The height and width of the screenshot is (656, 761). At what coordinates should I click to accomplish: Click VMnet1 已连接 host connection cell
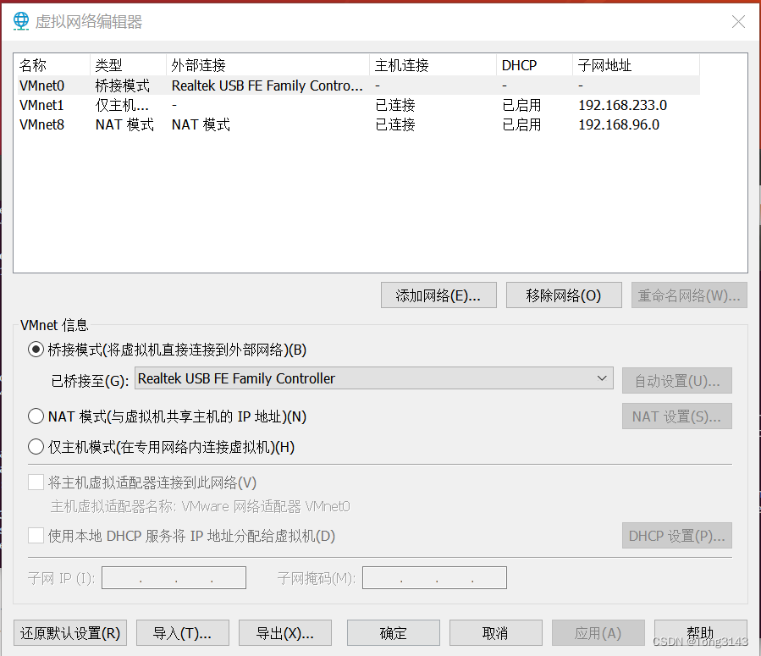(395, 105)
